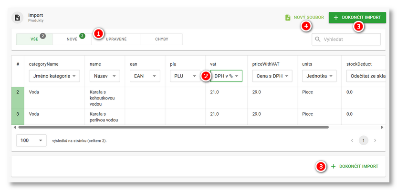The image size is (397, 190).
Task: Click the 21.0 vat cell in row 2
Action: point(226,98)
